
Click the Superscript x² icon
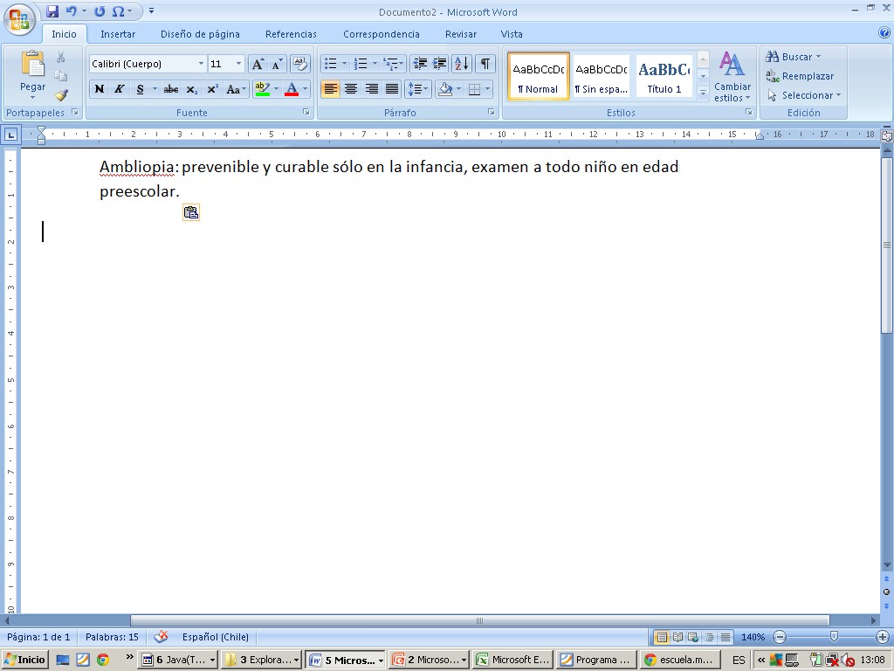212,89
